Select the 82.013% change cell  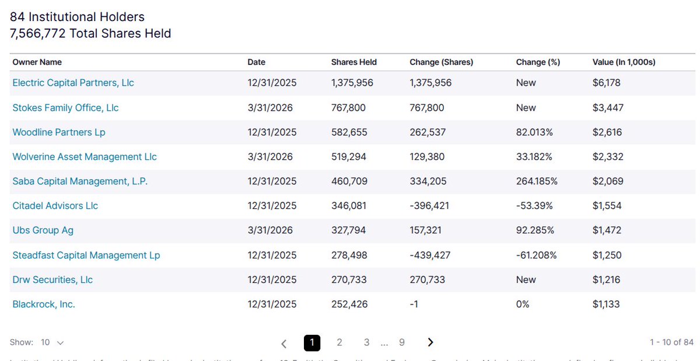click(534, 132)
